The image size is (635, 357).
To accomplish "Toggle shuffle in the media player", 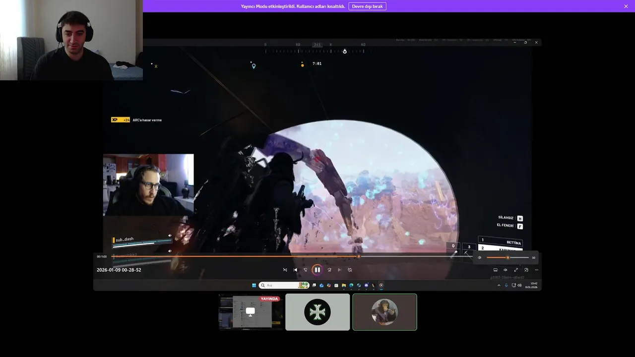I will pyautogui.click(x=285, y=270).
